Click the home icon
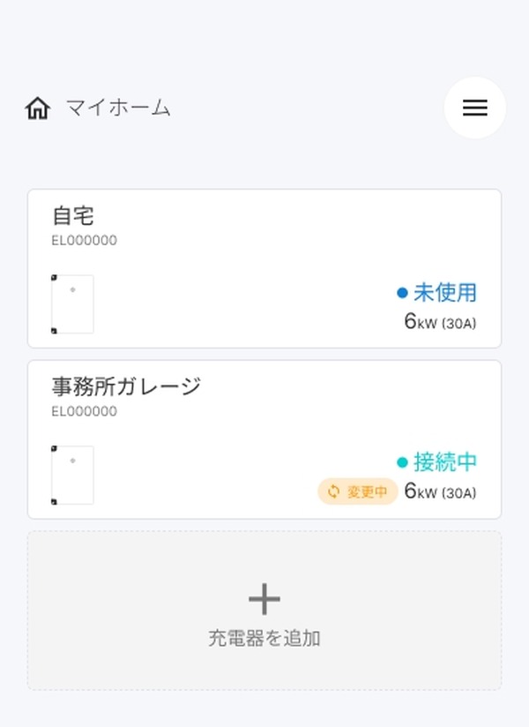Screen dimensions: 529x727 pyautogui.click(x=38, y=109)
